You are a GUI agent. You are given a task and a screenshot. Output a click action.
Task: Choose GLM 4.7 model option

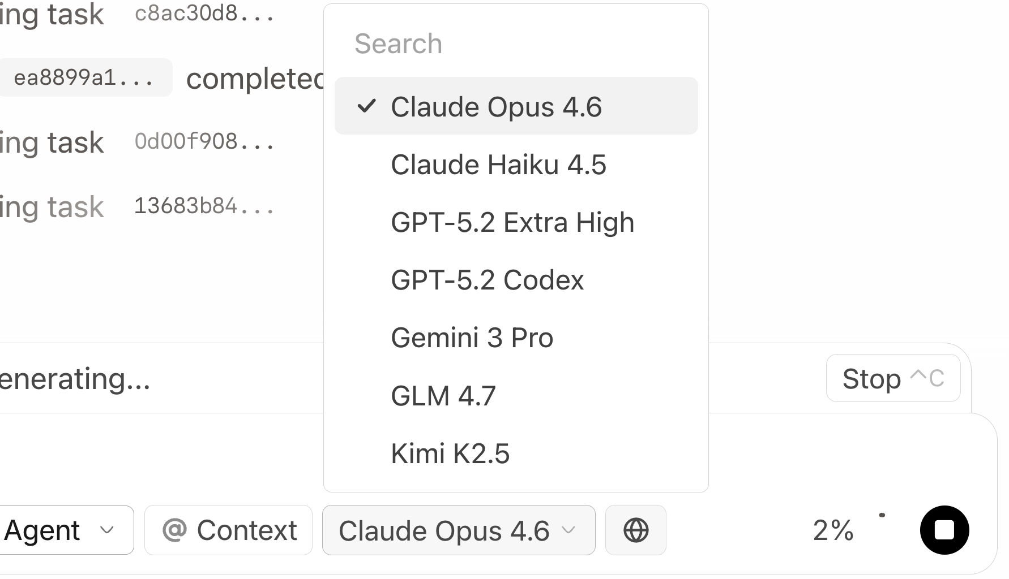[x=443, y=396]
